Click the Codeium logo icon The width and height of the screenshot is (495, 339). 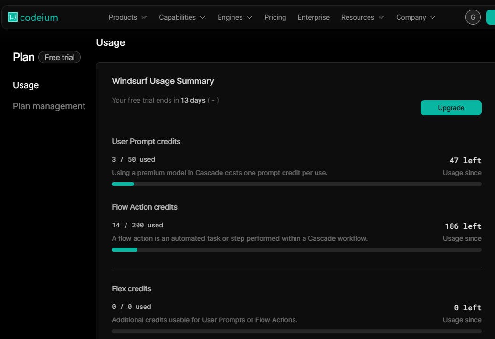point(12,18)
